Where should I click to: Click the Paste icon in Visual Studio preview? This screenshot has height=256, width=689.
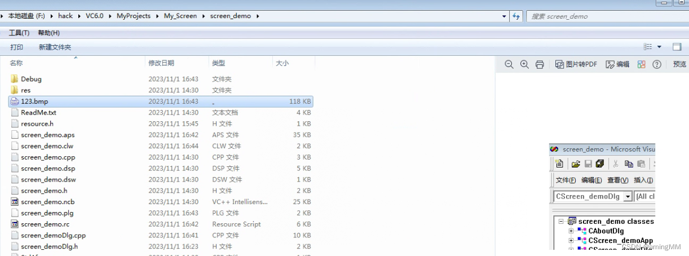point(641,164)
